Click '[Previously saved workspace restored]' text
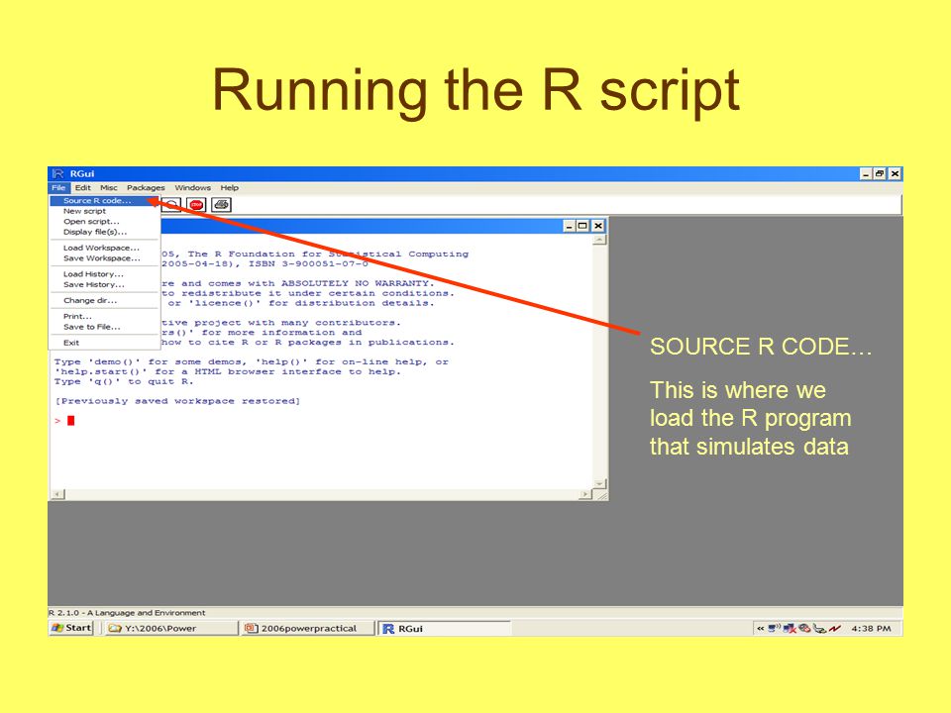Screen dimensions: 951x713 177,401
